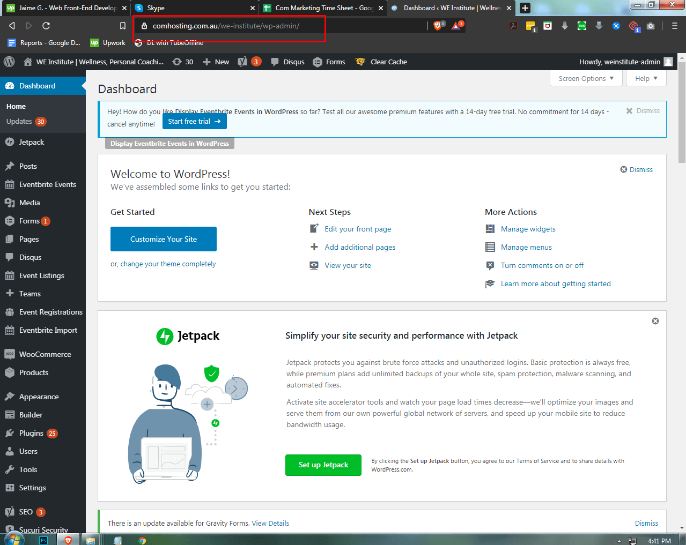The height and width of the screenshot is (545, 686).
Task: Open Reports Google bookmark
Action: pos(44,43)
